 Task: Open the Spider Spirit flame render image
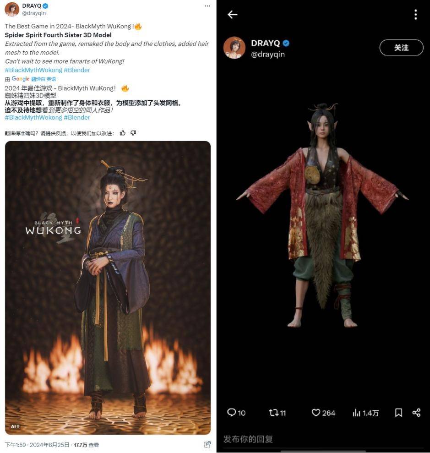click(108, 288)
